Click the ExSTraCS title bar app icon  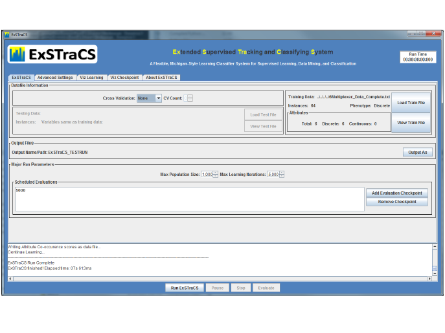[7, 34]
